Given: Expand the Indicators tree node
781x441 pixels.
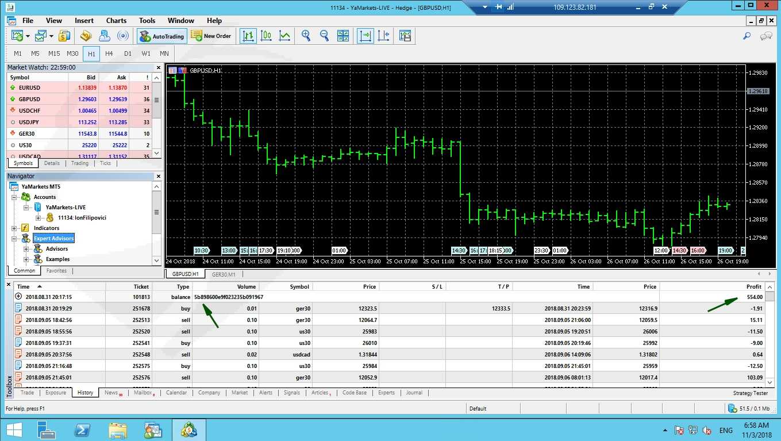Looking at the screenshot, I should (x=15, y=228).
